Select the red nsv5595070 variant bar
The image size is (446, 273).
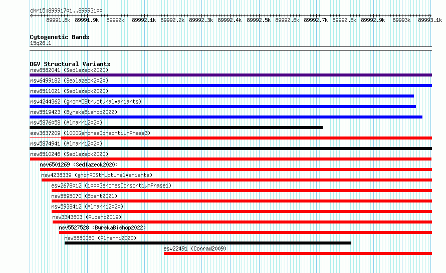242,201
